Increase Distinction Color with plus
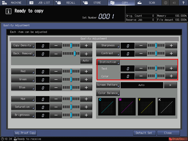188x141 pixels. pos(171,76)
